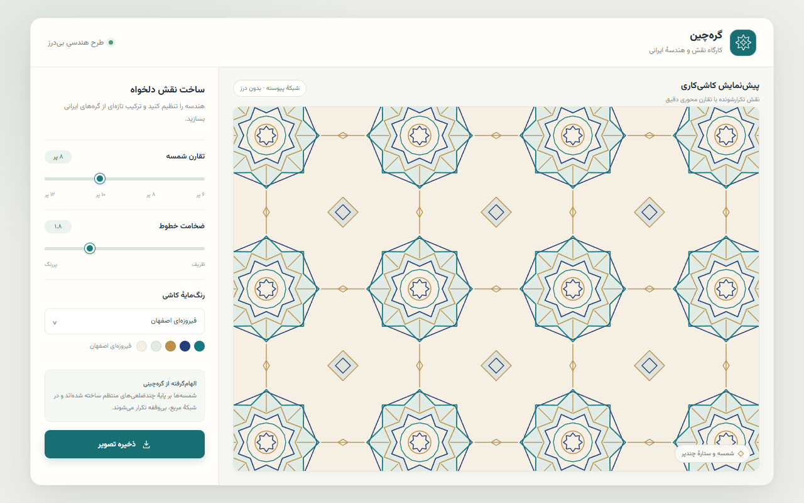Click the ساخت نقش دلخواه heading
Viewport: 804px width, 503px height.
point(167,89)
